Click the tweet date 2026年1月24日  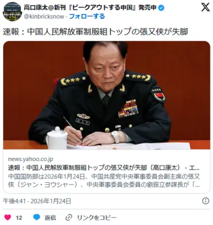click(51, 201)
